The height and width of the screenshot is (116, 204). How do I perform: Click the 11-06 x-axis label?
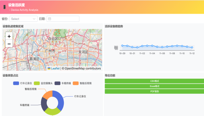tap(162, 53)
